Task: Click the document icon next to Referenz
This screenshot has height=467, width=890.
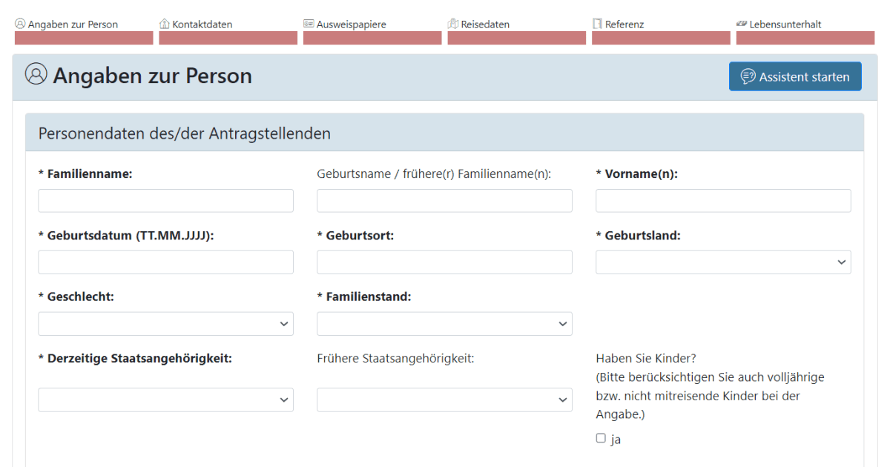Action: 597,24
